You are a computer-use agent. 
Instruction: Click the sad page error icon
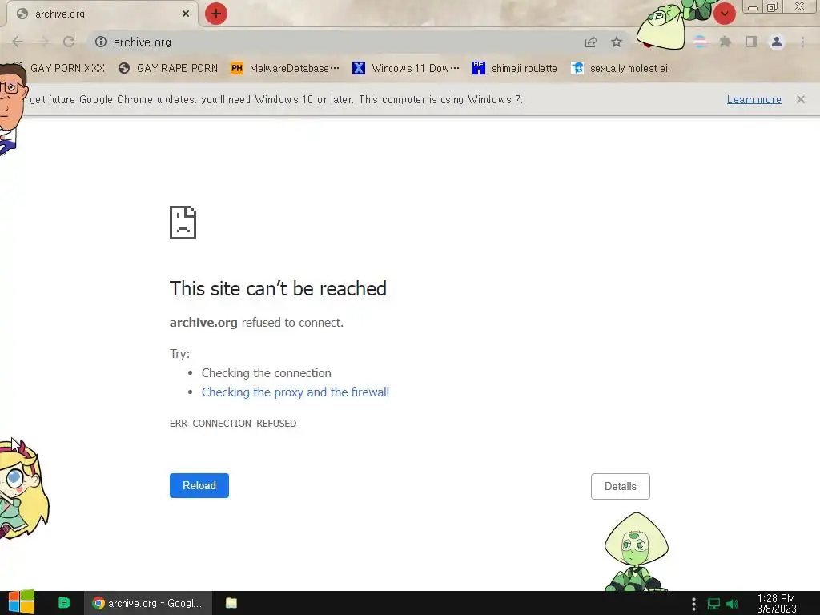click(183, 223)
